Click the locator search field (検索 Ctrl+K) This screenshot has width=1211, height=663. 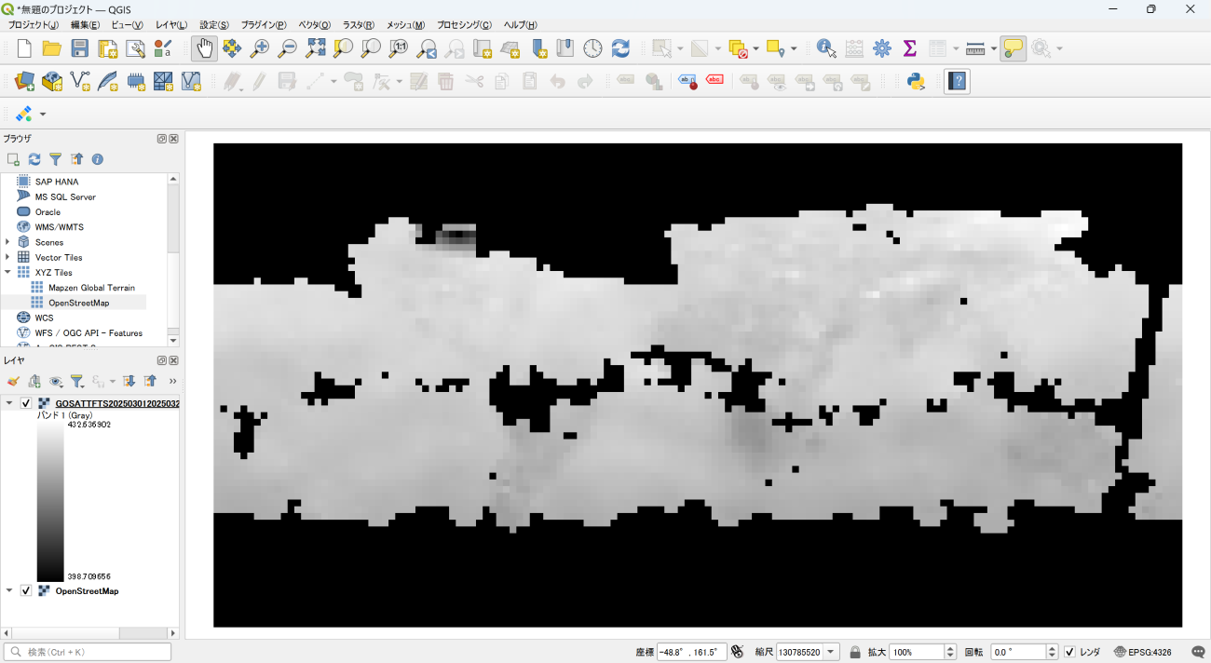88,652
